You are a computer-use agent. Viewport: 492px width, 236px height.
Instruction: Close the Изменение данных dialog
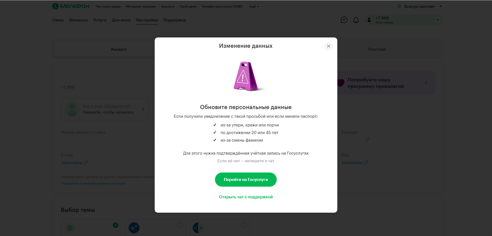tap(328, 46)
